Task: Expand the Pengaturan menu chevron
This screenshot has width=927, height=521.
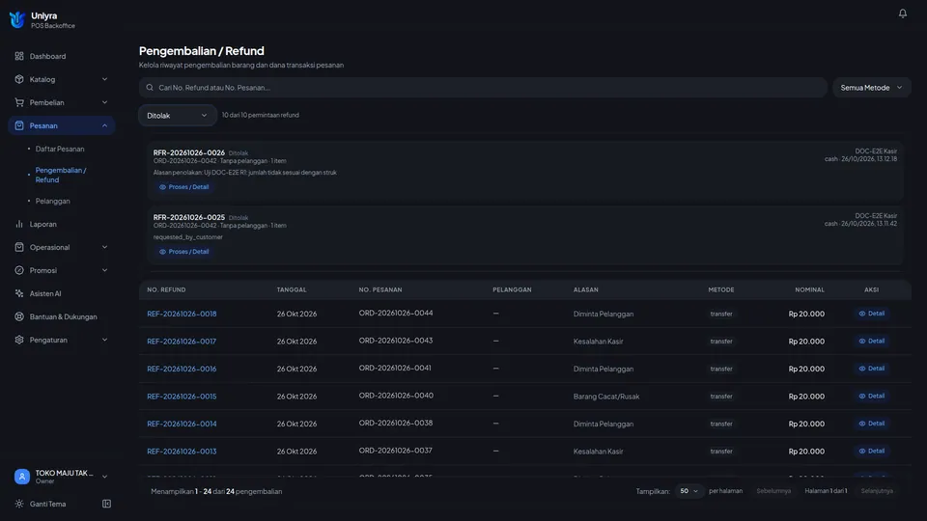Action: (104, 340)
